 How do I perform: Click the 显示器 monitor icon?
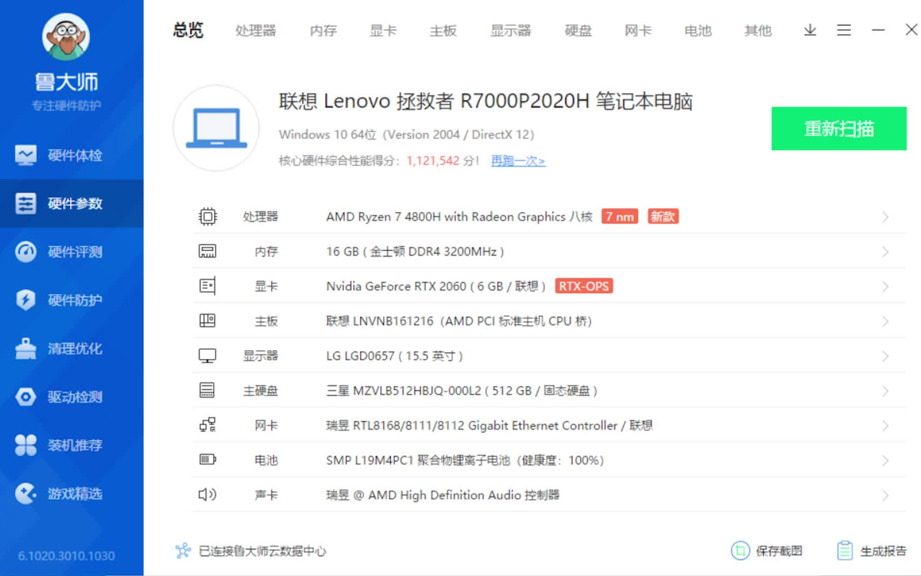point(207,356)
